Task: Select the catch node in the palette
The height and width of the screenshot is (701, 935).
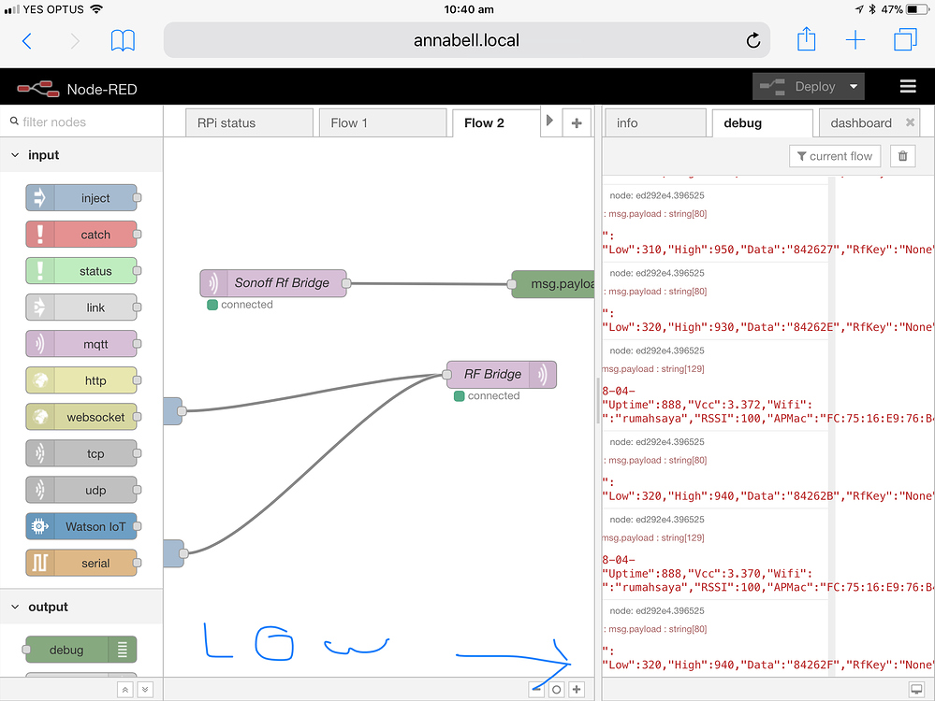Action: click(81, 234)
